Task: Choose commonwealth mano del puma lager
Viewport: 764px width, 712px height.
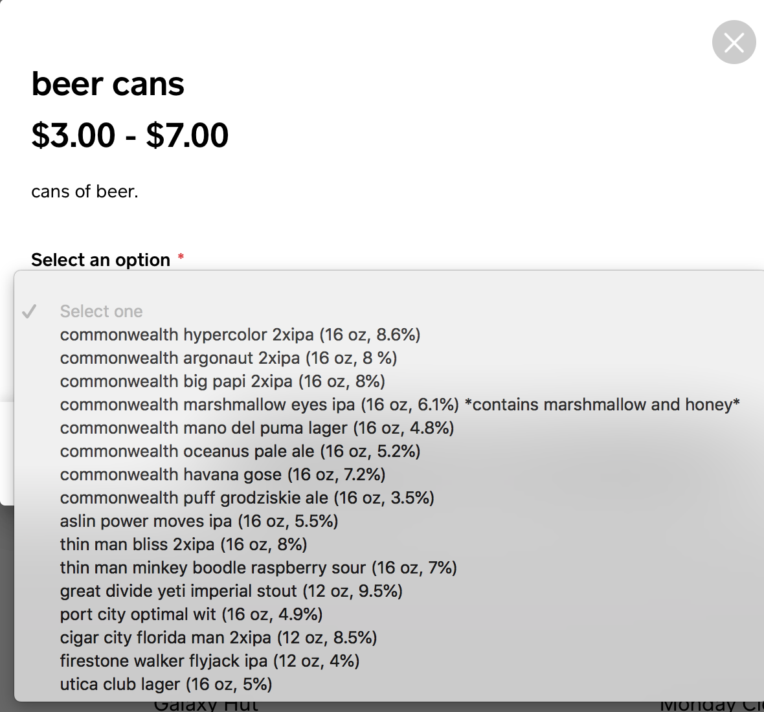Action: [x=257, y=428]
